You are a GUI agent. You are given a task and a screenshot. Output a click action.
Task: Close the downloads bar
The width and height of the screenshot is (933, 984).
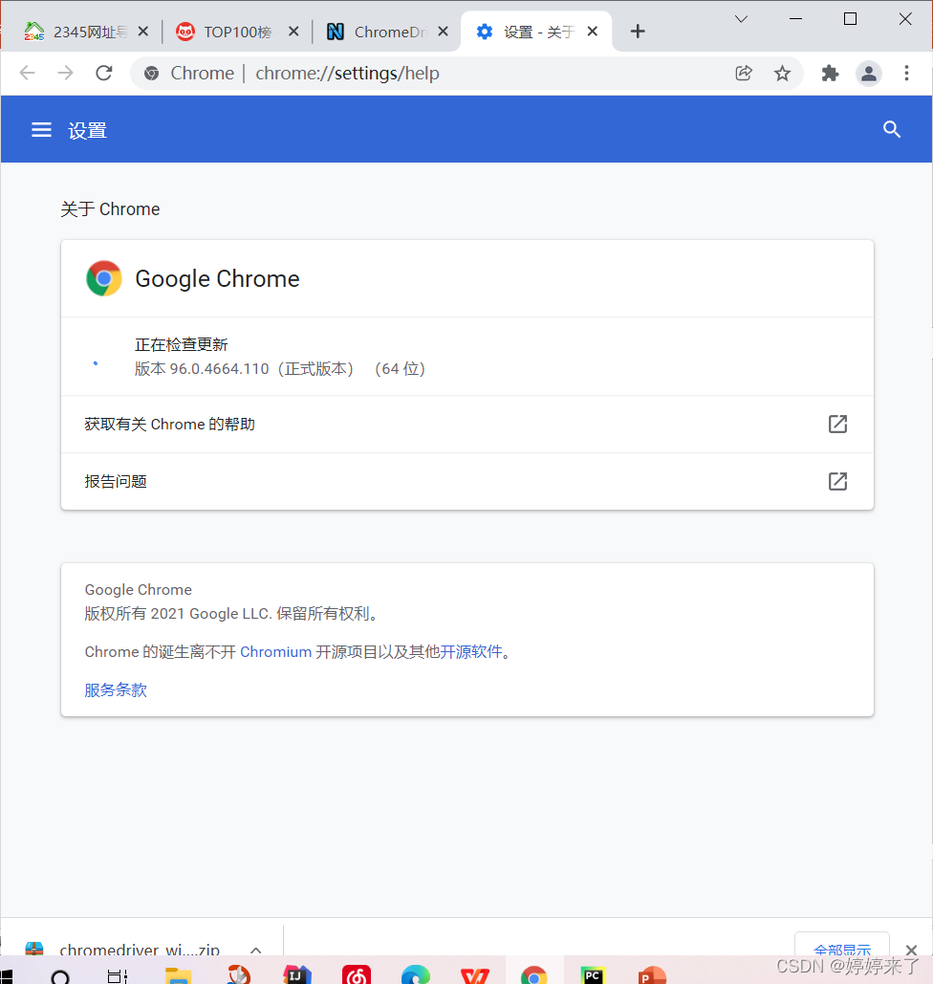point(912,950)
